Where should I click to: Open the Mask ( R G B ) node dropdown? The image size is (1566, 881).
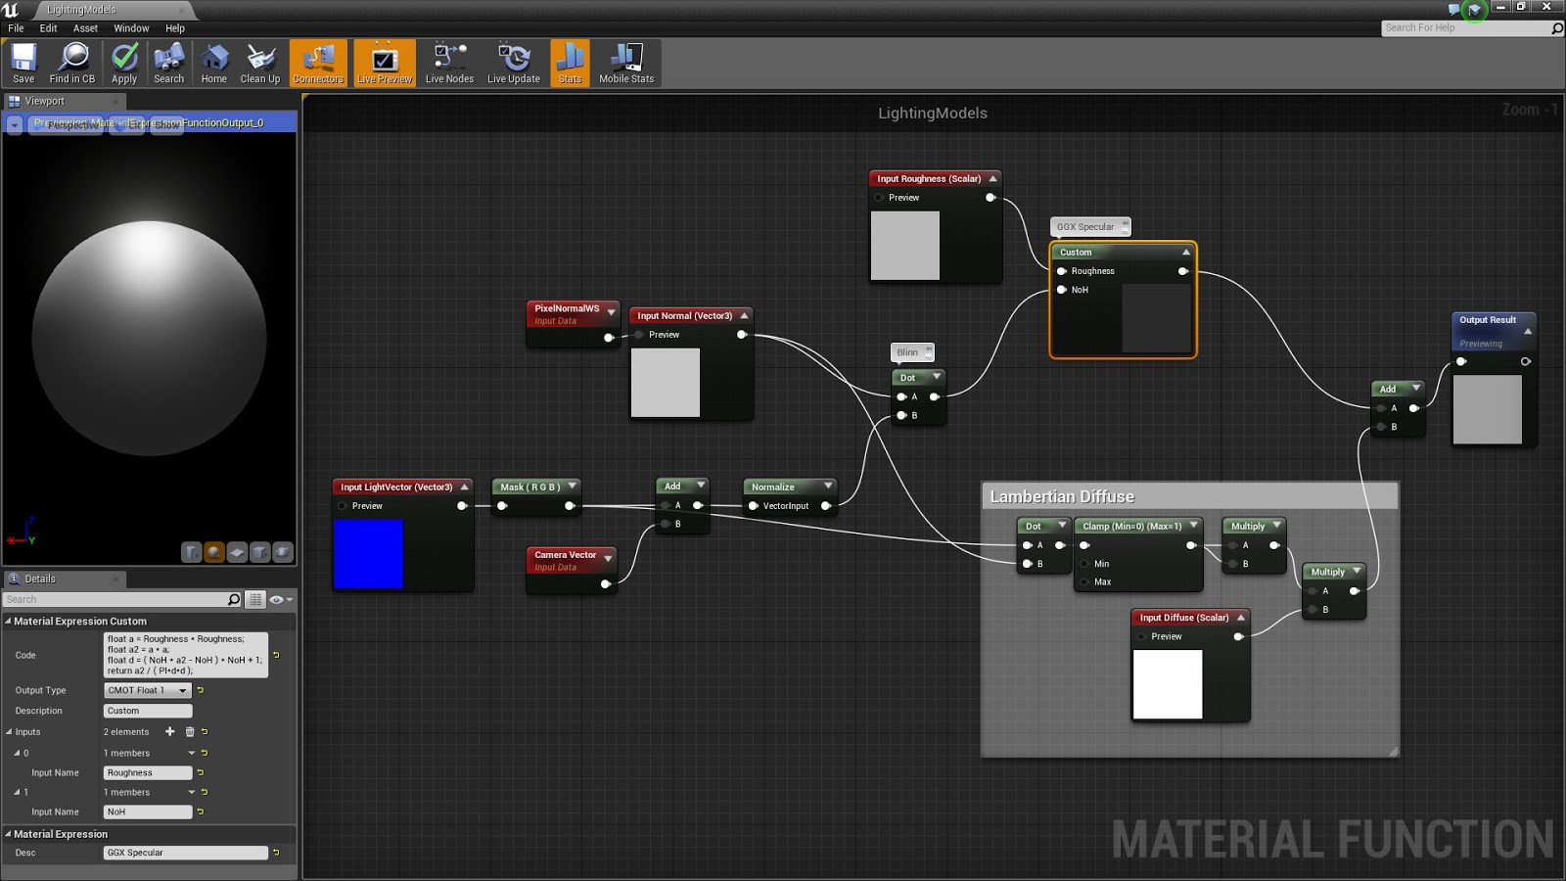tap(572, 486)
